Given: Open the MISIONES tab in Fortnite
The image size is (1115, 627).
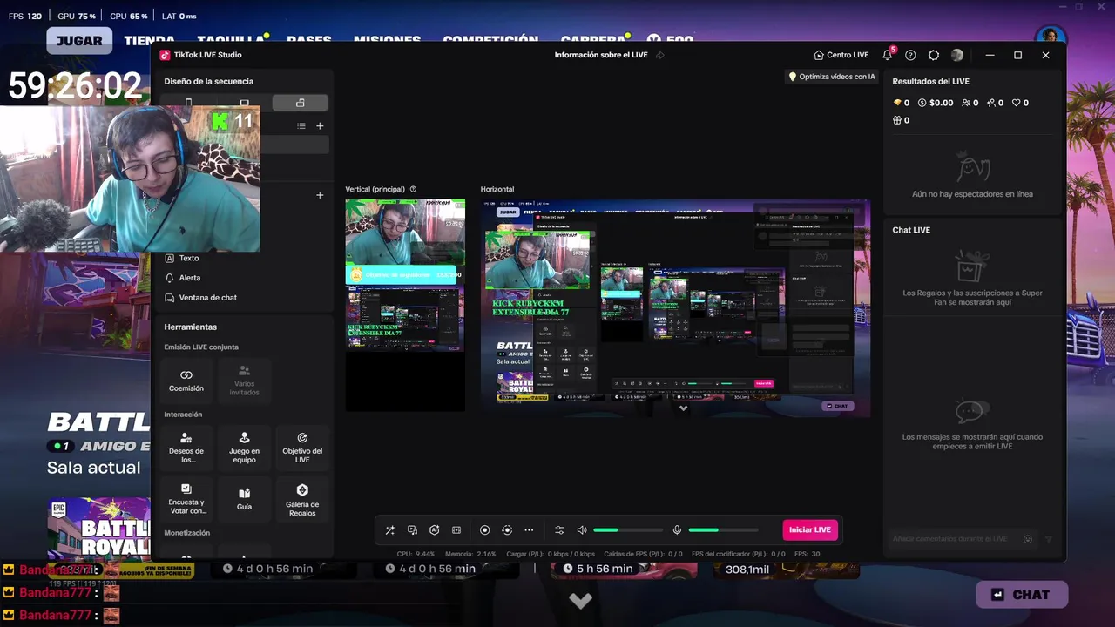Looking at the screenshot, I should [387, 39].
